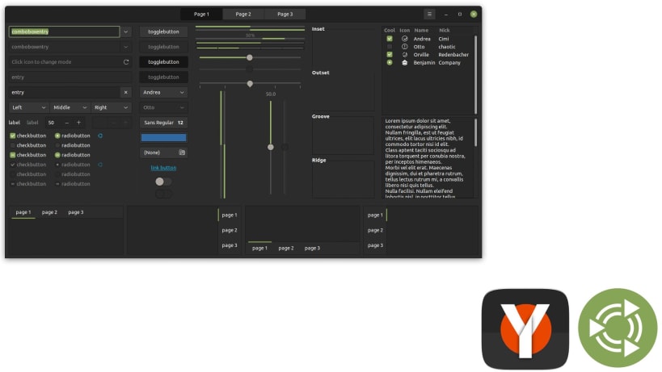
Task: Click the Icon column header
Action: (x=404, y=31)
